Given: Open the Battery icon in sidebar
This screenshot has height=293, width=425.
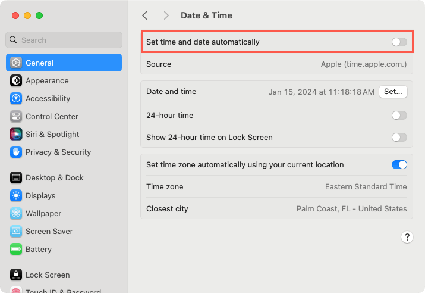Looking at the screenshot, I should [x=16, y=250].
